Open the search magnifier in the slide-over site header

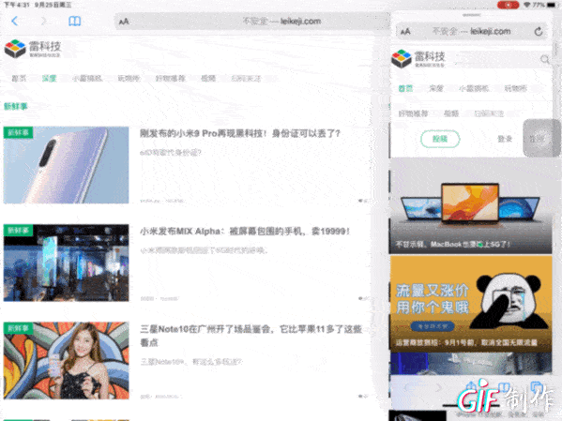[545, 59]
